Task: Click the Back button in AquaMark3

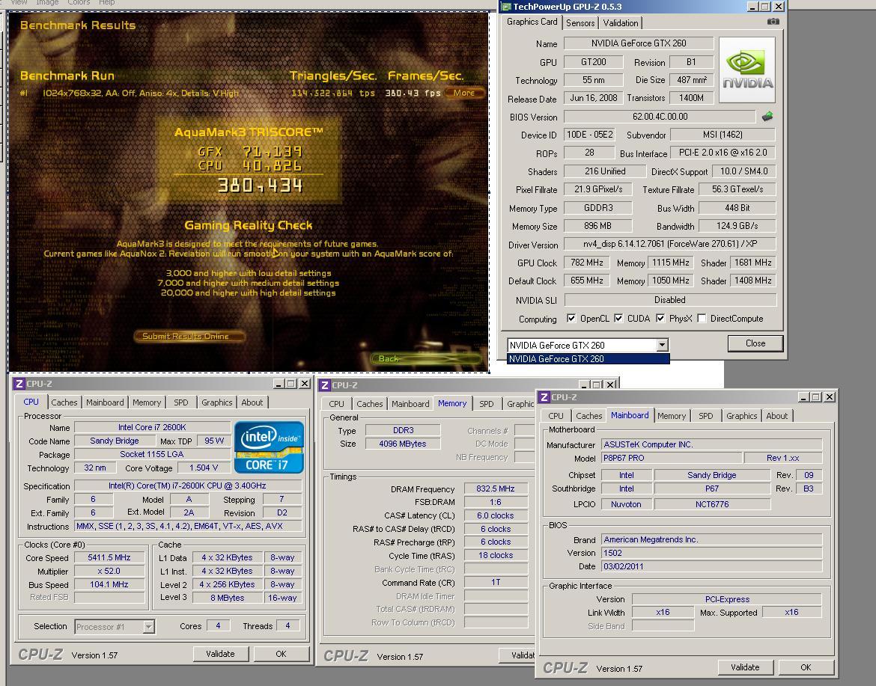Action: click(x=426, y=358)
